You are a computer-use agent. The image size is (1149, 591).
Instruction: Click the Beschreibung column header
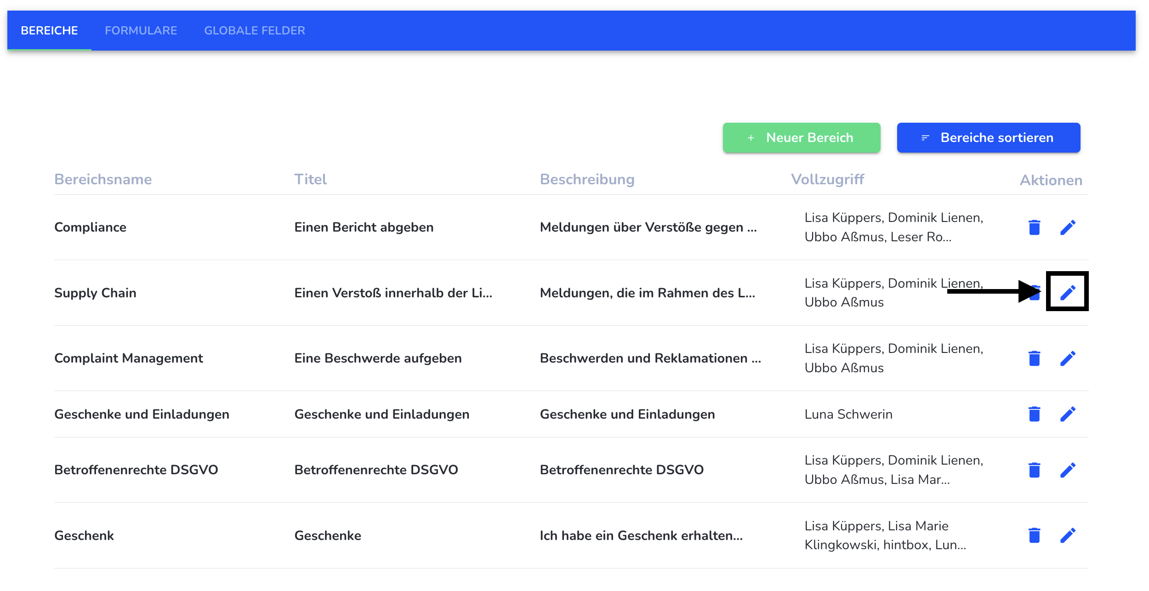[587, 179]
